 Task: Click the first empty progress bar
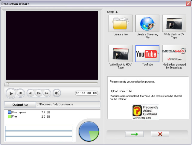click(x=39, y=128)
